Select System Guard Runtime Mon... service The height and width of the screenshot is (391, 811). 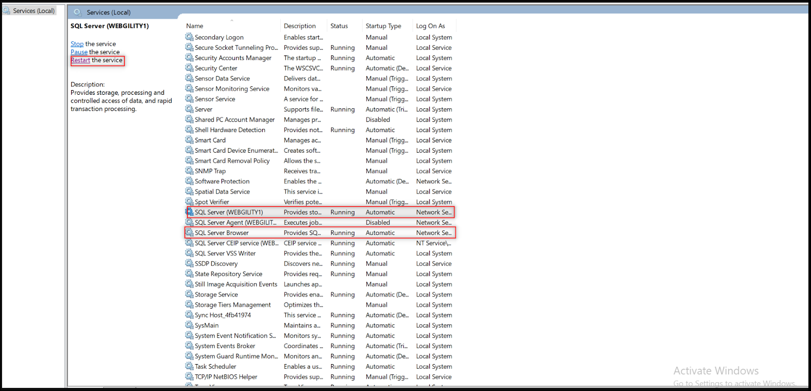(x=236, y=356)
